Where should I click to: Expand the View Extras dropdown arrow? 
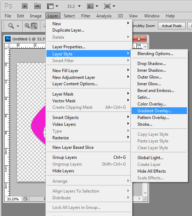[x=57, y=6]
